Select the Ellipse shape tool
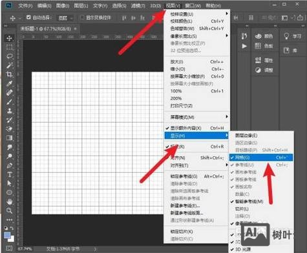 (9, 192)
